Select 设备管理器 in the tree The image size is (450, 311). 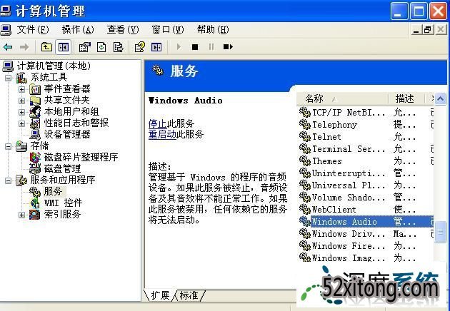pyautogui.click(x=67, y=134)
